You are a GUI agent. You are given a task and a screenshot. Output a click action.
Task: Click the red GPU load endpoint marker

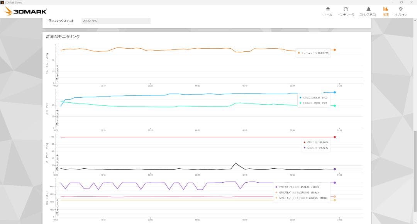335,137
